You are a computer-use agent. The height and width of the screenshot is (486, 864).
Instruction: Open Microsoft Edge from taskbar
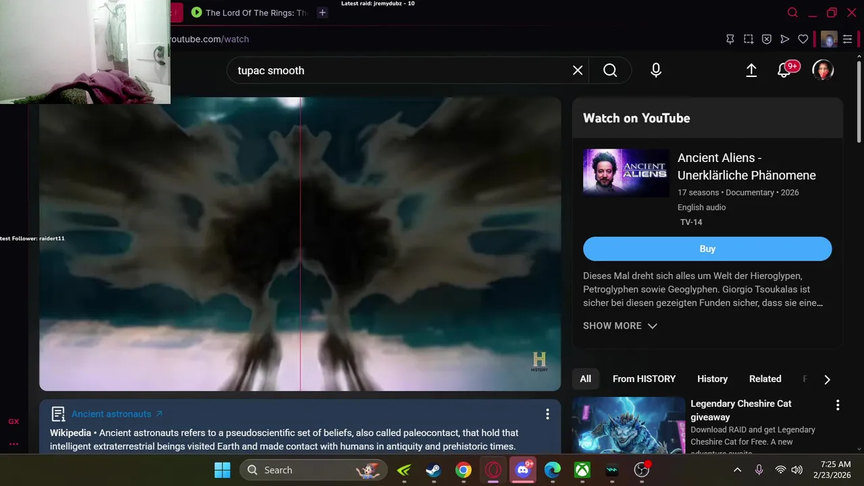[553, 470]
